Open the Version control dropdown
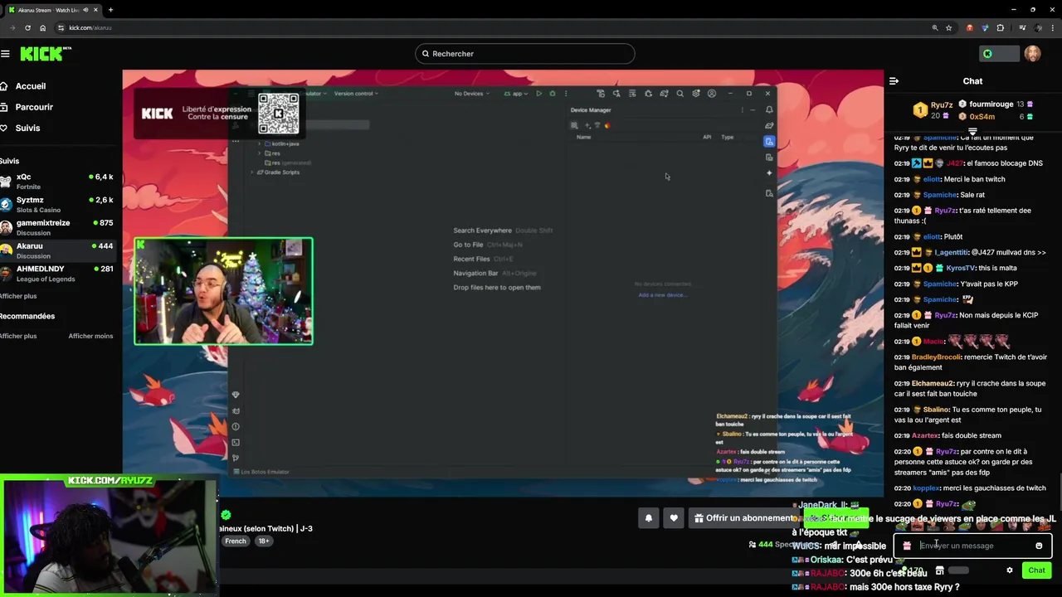Image resolution: width=1062 pixels, height=597 pixels. pos(356,94)
